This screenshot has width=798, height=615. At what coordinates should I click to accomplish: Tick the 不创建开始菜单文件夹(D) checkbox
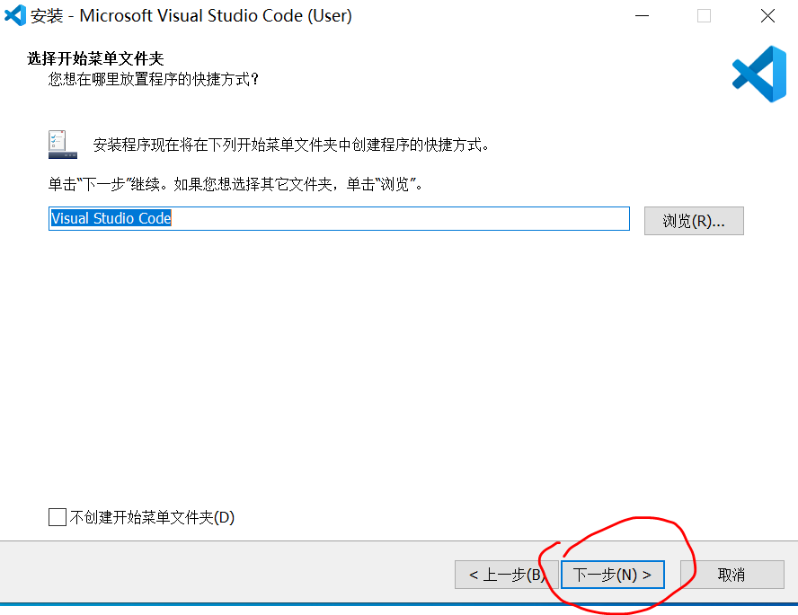pos(58,517)
